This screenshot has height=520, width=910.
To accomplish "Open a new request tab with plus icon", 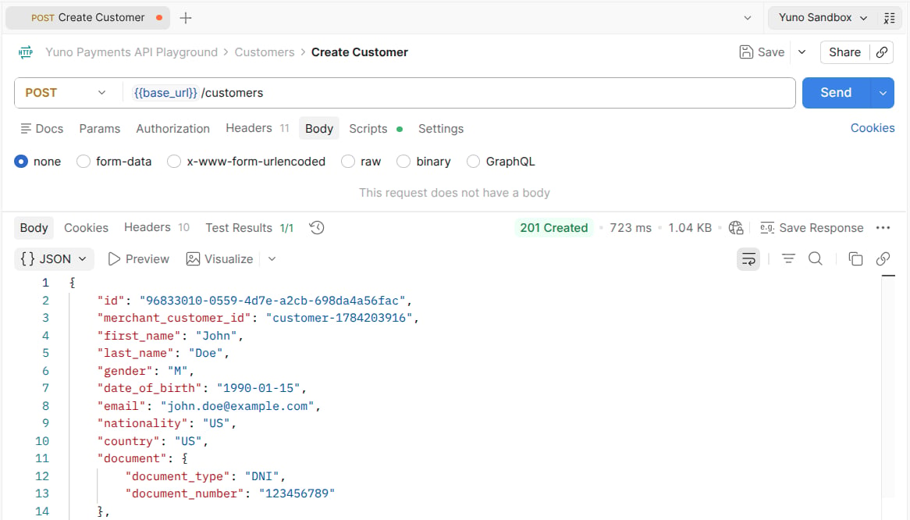I will coord(186,18).
